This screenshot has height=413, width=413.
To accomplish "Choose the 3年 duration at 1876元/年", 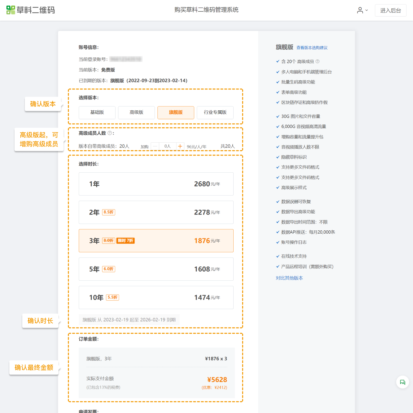I will 156,241.
